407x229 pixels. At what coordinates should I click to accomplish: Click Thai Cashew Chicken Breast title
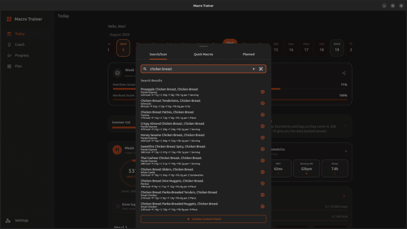pyautogui.click(x=171, y=158)
